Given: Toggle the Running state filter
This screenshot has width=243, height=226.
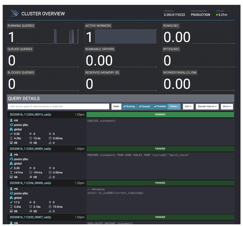Looking at the screenshot, I should point(129,106).
